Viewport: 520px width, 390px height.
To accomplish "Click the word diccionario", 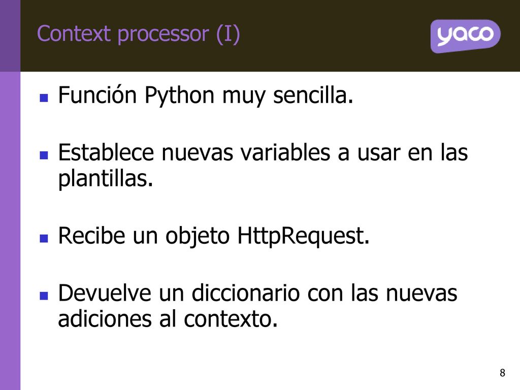I will tap(245, 293).
